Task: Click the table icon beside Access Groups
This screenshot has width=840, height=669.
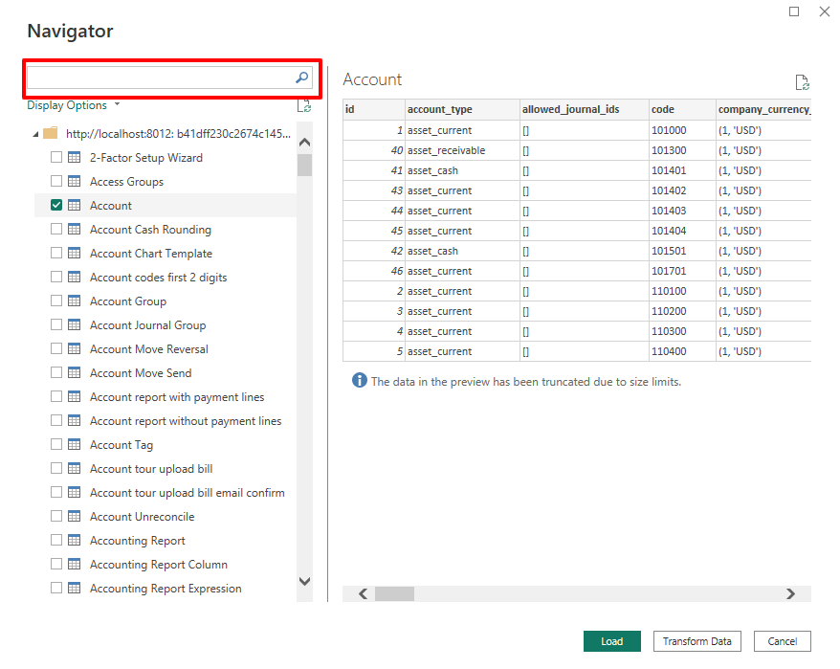Action: point(74,182)
